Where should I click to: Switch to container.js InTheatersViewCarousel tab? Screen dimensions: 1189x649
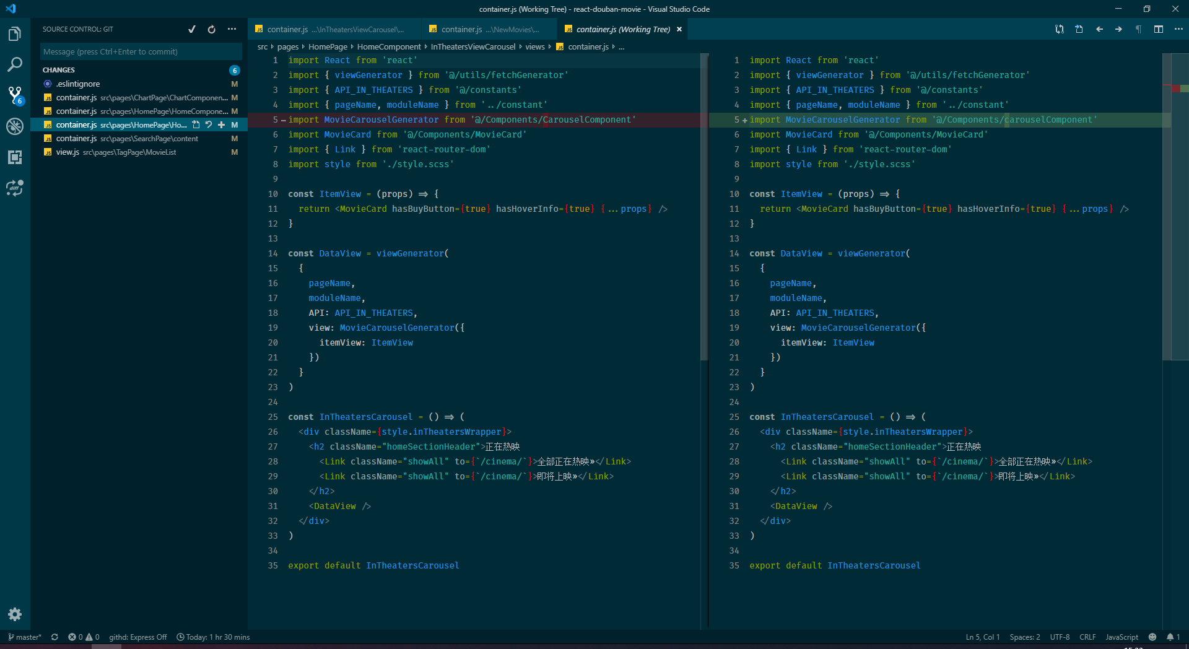(x=335, y=29)
